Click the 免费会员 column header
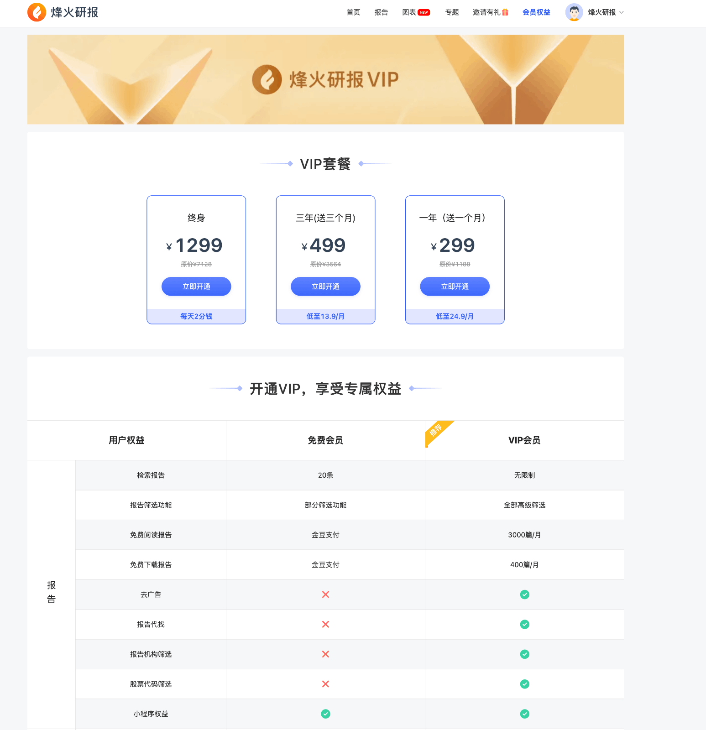 tap(325, 440)
